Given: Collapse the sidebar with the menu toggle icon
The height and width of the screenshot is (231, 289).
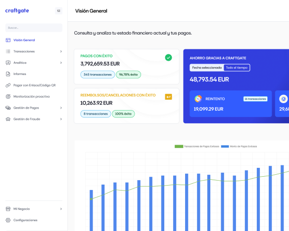Looking at the screenshot, I should point(58,11).
